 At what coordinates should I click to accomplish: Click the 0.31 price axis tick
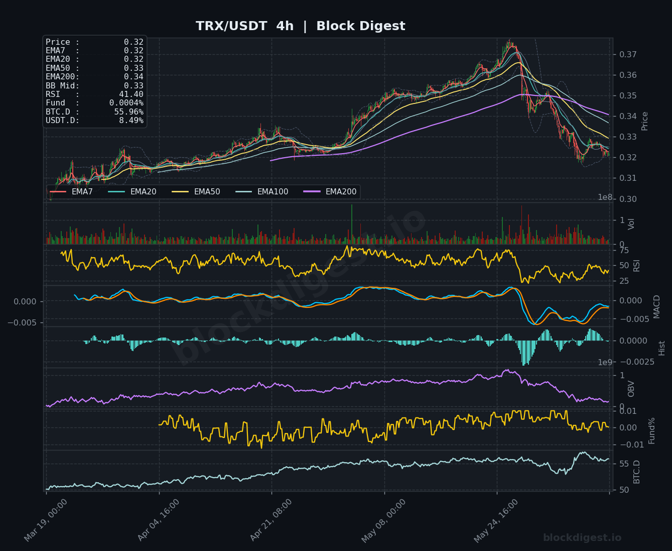tap(628, 178)
